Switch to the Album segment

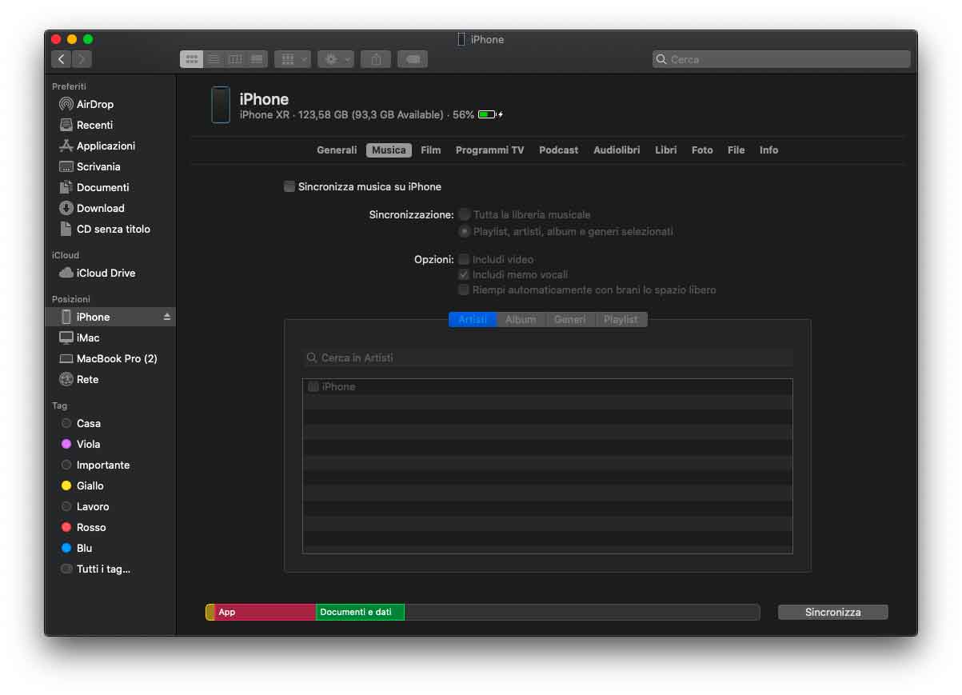pos(521,319)
